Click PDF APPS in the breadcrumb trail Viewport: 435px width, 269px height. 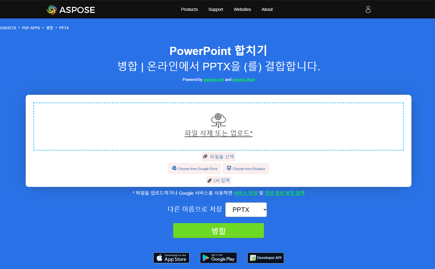point(31,28)
